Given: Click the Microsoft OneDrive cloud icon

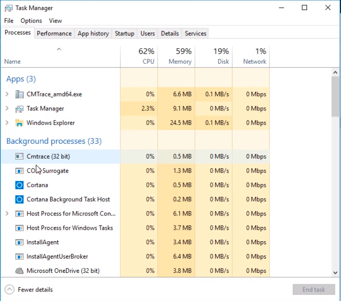Looking at the screenshot, I should pos(19,271).
